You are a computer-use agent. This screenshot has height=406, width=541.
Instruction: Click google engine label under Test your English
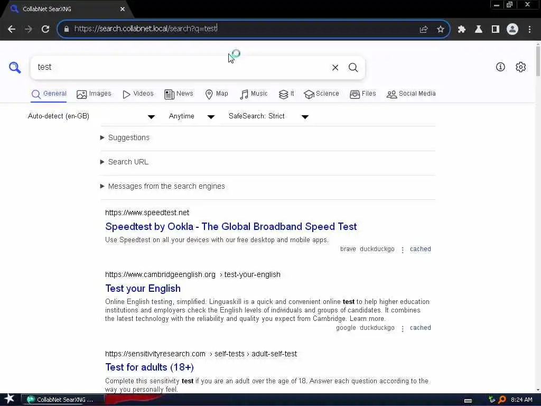346,328
